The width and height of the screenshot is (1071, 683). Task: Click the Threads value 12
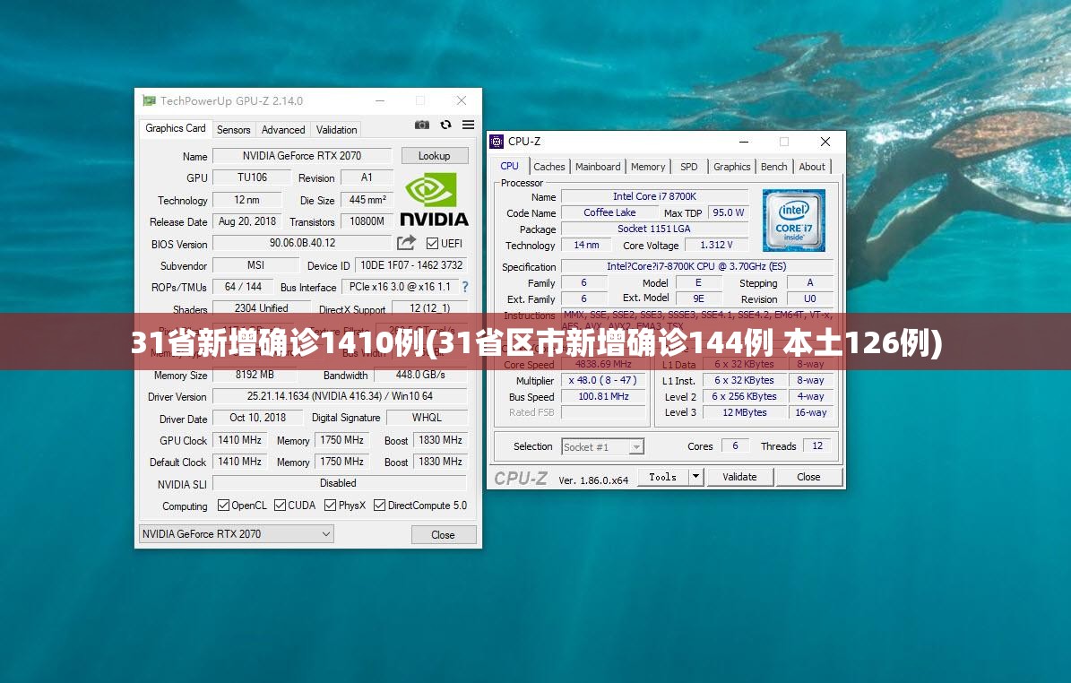816,446
